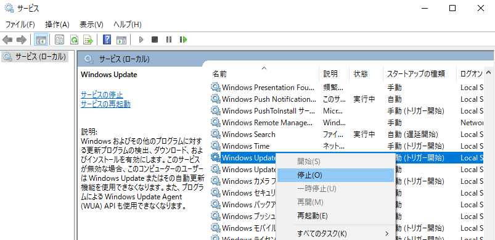Click the Stop Service square icon
495x240 pixels.
tap(155, 39)
